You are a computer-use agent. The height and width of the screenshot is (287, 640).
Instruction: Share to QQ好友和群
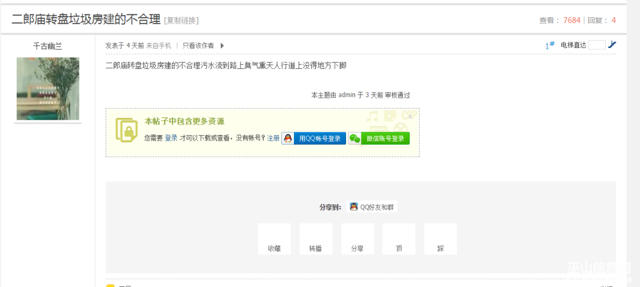[x=372, y=207]
